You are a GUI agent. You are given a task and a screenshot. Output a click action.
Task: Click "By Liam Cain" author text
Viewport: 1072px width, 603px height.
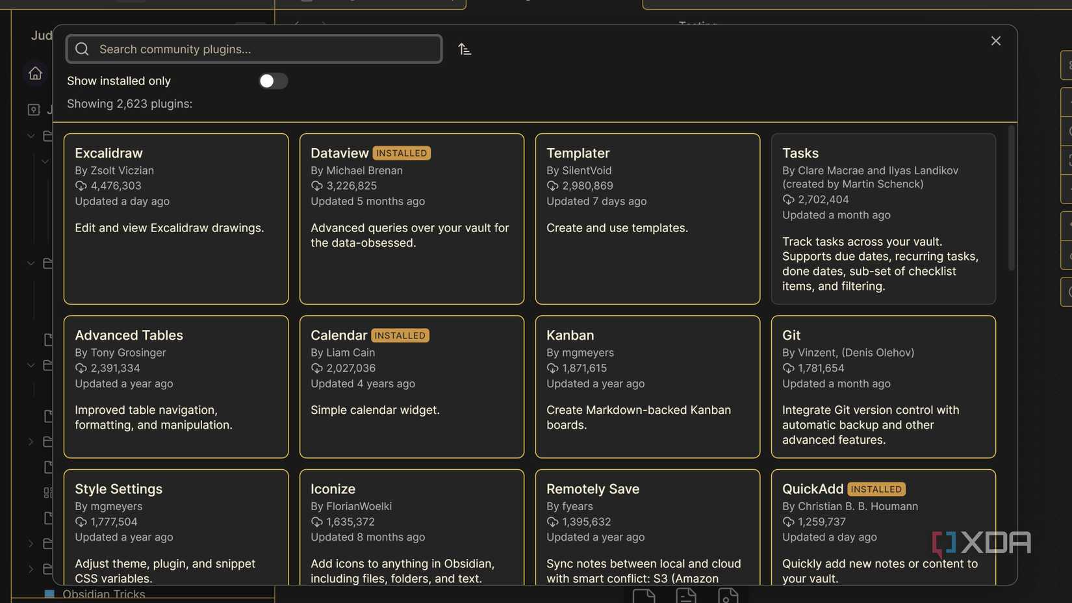point(342,352)
